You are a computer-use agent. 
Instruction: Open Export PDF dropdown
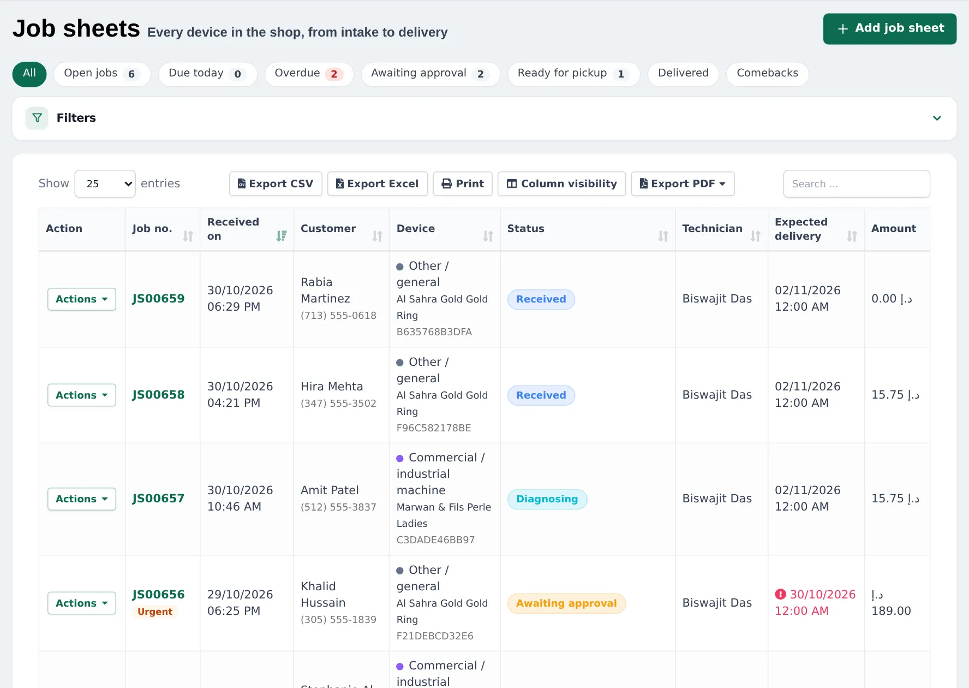tap(683, 184)
